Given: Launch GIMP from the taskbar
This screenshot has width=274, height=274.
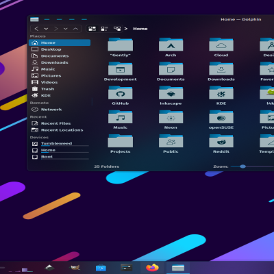Looking at the screenshot, I should [75, 267].
